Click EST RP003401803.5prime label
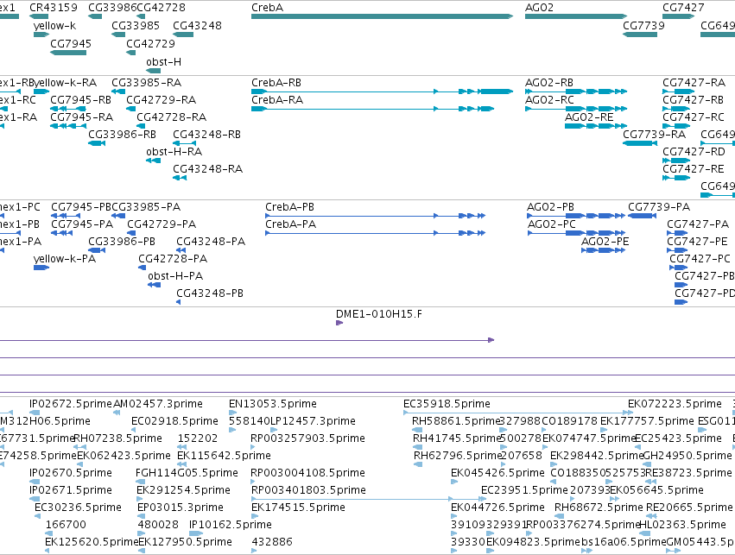This screenshot has height=555, width=735. pos(308,490)
